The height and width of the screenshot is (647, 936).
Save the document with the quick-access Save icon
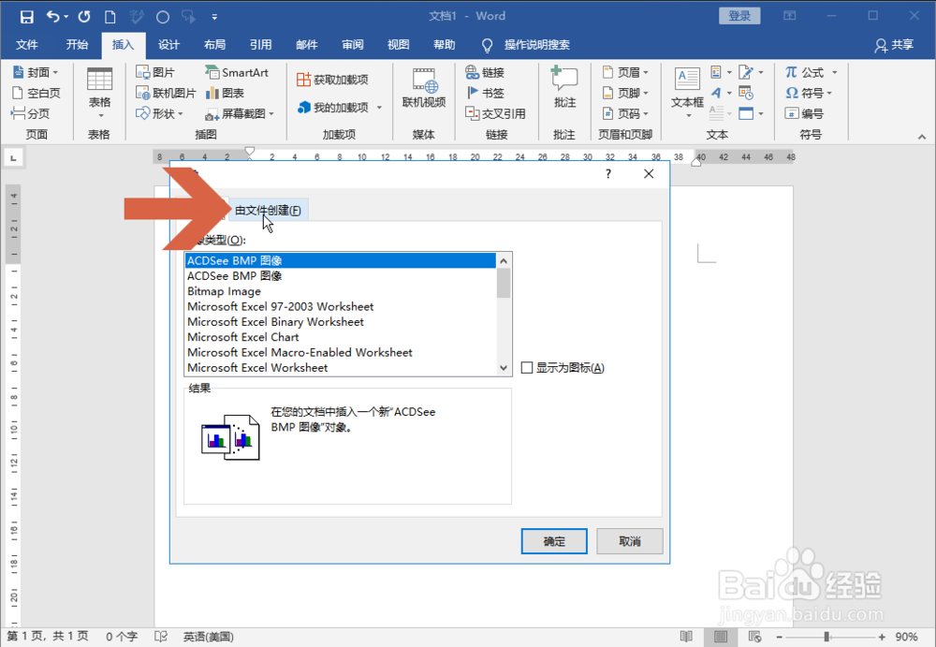(27, 17)
